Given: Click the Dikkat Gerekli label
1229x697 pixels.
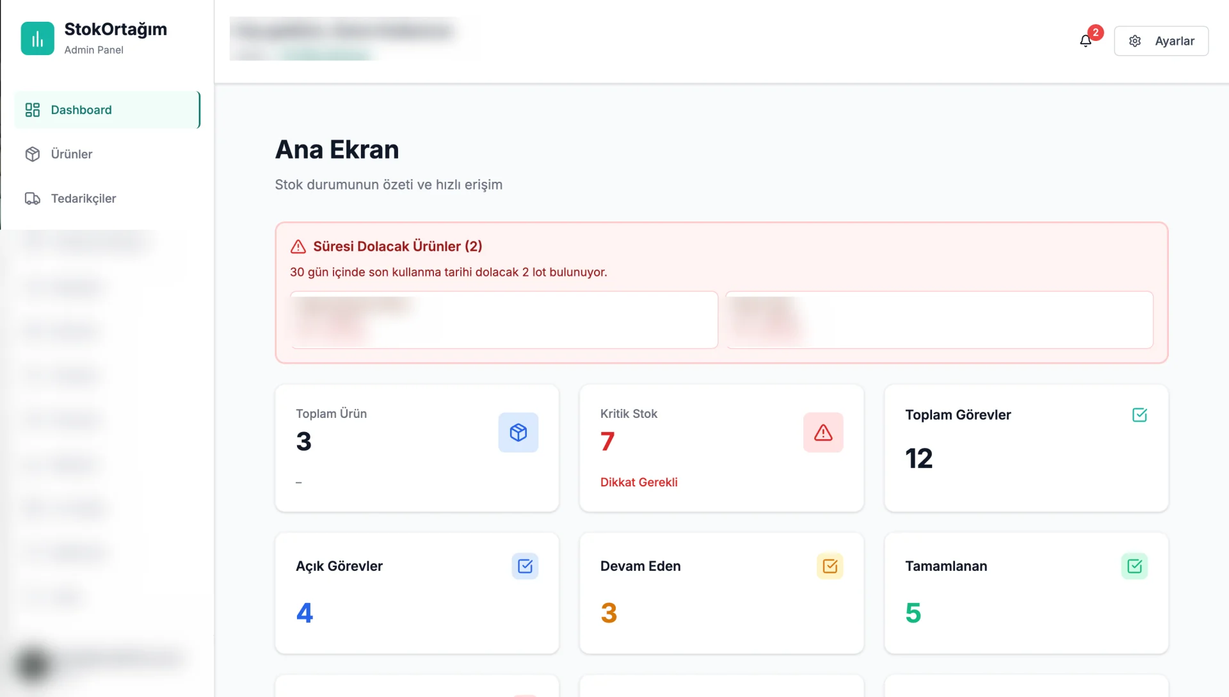Looking at the screenshot, I should click(639, 483).
